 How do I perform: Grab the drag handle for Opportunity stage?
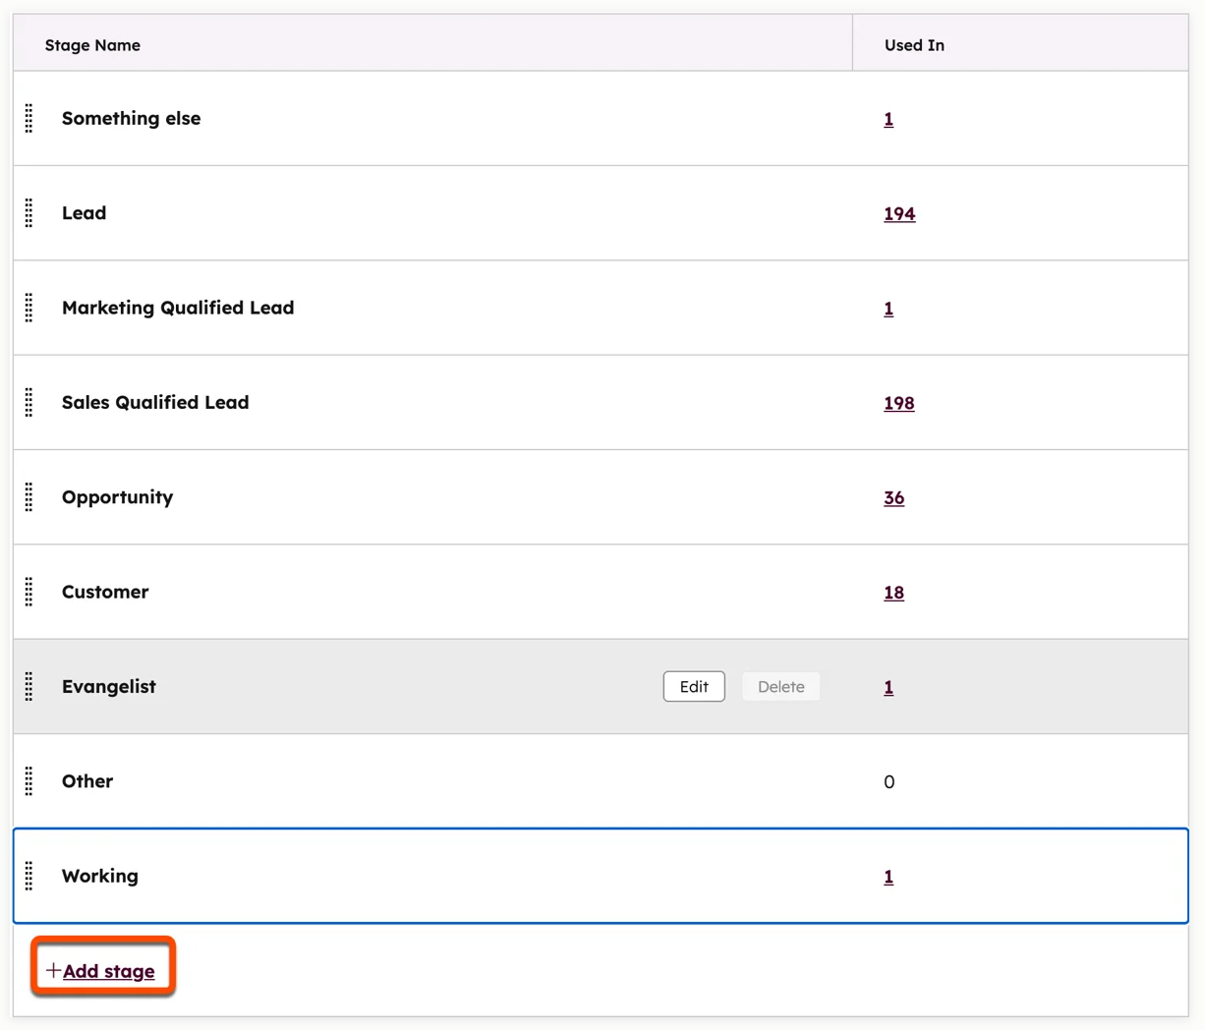[29, 497]
